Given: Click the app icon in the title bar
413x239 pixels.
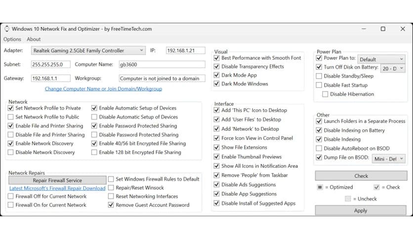Looking at the screenshot, I should [7, 29].
